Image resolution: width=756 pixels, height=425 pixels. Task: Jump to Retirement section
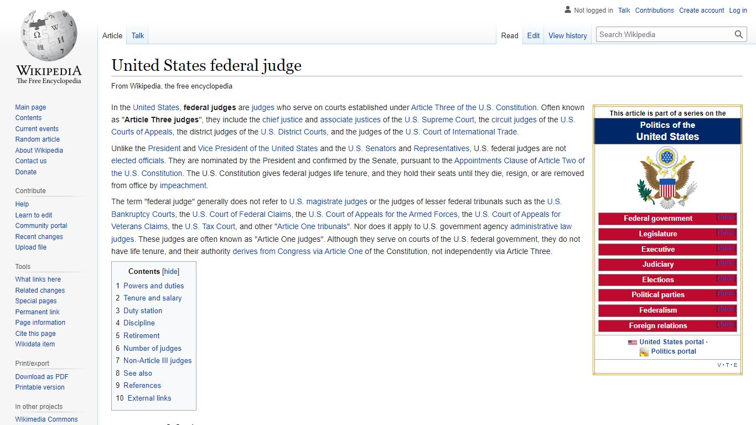coord(141,336)
